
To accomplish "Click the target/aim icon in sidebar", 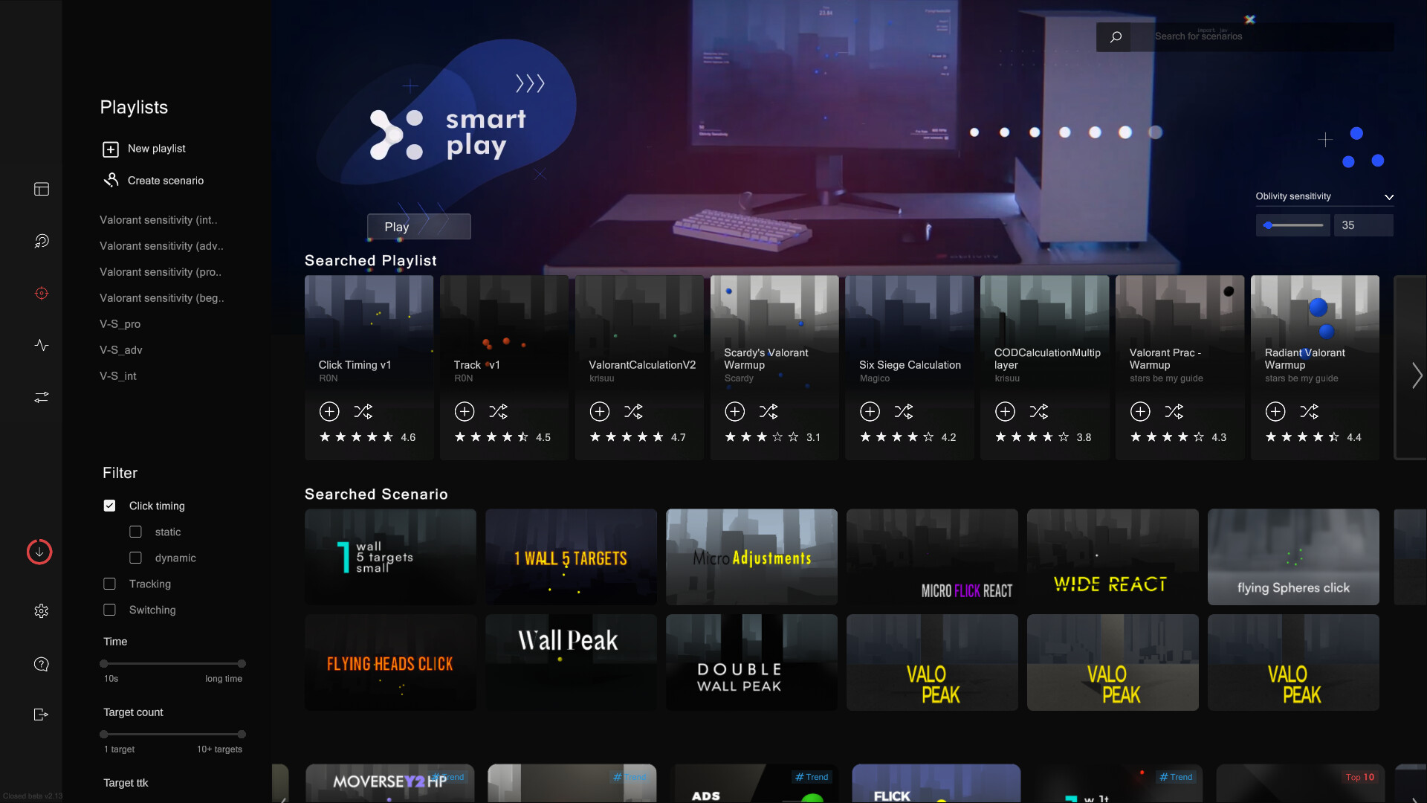I will 41,293.
